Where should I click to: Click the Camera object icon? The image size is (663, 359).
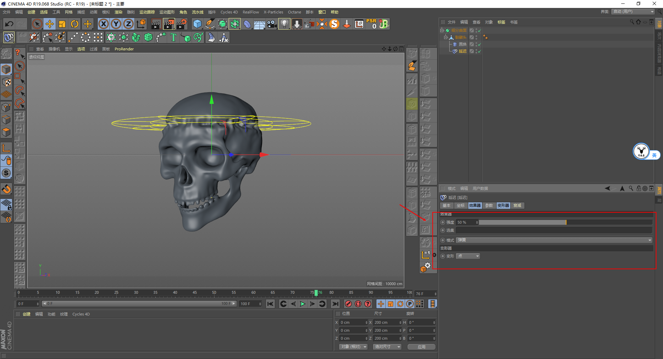point(272,24)
